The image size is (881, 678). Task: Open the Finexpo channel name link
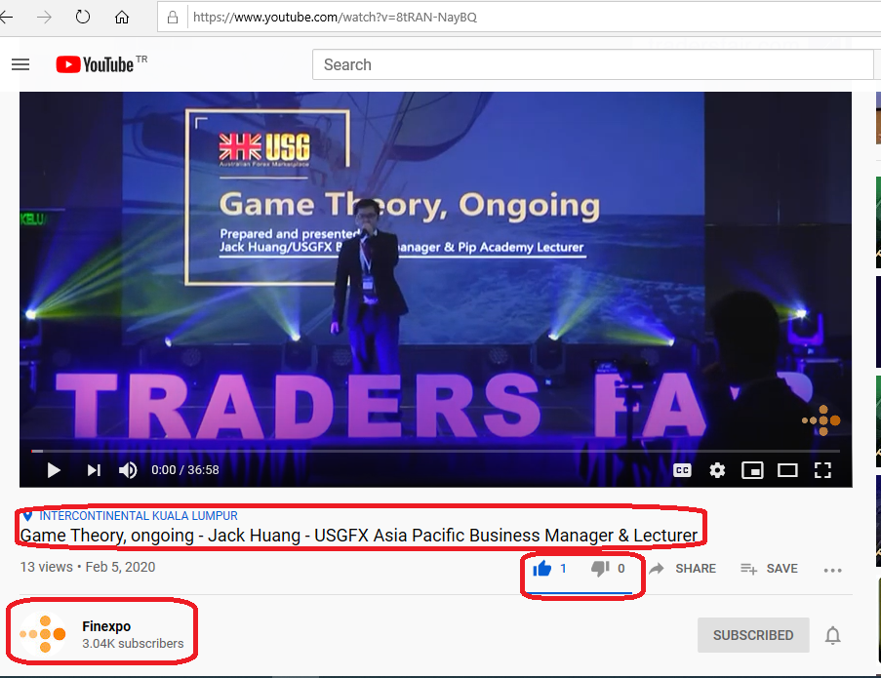coord(106,625)
